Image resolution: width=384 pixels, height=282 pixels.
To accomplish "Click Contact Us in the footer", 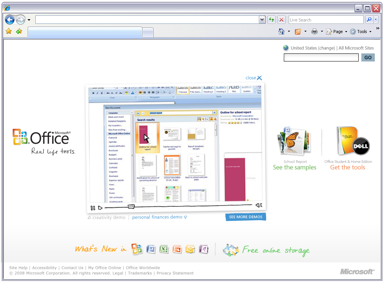I will [x=72, y=268].
